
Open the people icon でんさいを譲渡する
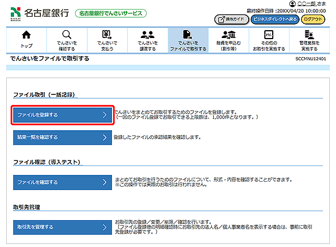tap(147, 35)
